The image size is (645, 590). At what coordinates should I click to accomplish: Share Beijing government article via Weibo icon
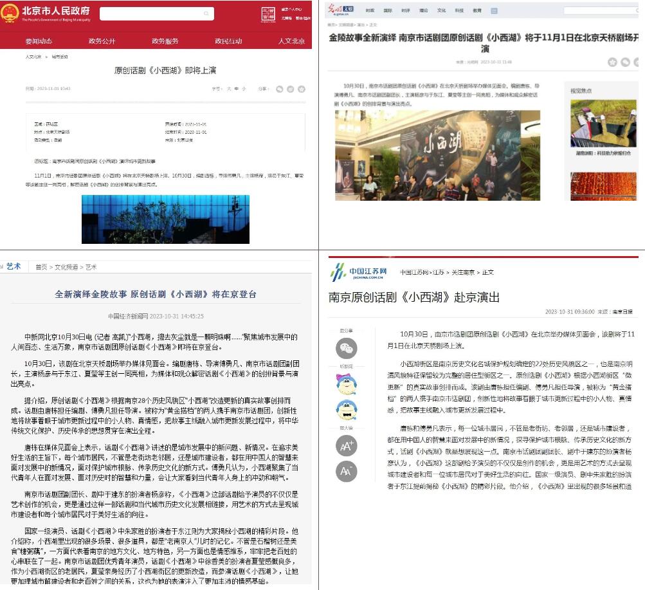click(291, 89)
